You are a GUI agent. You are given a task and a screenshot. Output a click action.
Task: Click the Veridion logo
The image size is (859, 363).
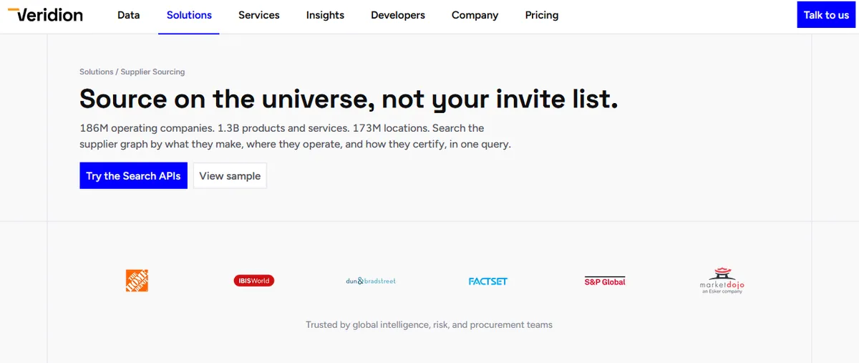pos(45,14)
